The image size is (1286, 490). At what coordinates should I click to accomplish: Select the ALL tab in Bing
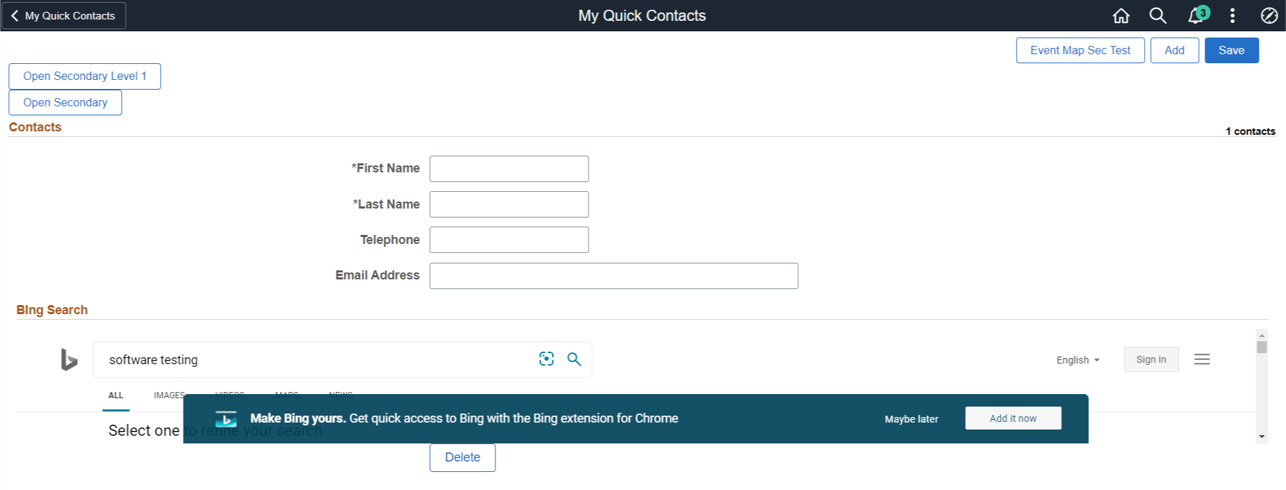116,395
